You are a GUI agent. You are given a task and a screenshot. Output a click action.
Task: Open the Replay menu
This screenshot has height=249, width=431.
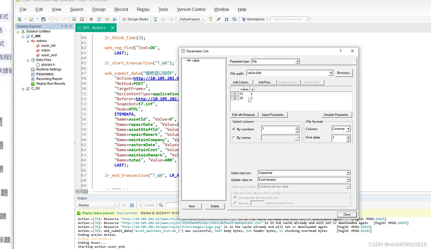[143, 9]
